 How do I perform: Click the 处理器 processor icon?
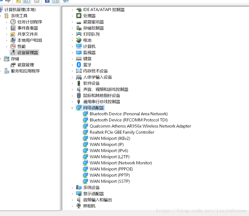[79, 16]
